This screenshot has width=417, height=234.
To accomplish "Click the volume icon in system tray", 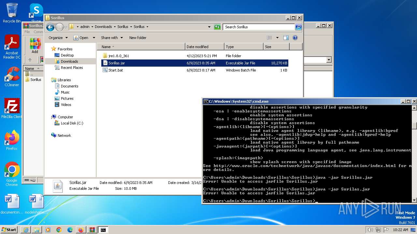I will 370,230.
